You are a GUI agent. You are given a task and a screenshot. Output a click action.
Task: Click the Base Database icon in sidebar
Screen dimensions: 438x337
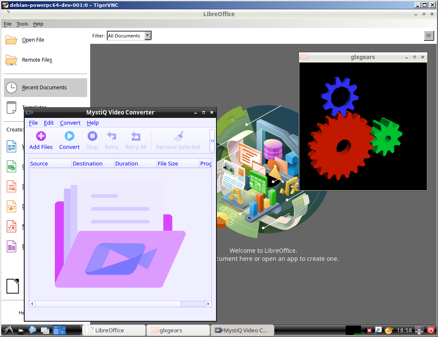coord(11,246)
